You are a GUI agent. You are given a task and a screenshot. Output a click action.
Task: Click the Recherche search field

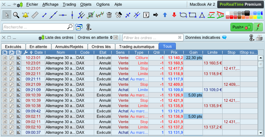tap(38, 27)
